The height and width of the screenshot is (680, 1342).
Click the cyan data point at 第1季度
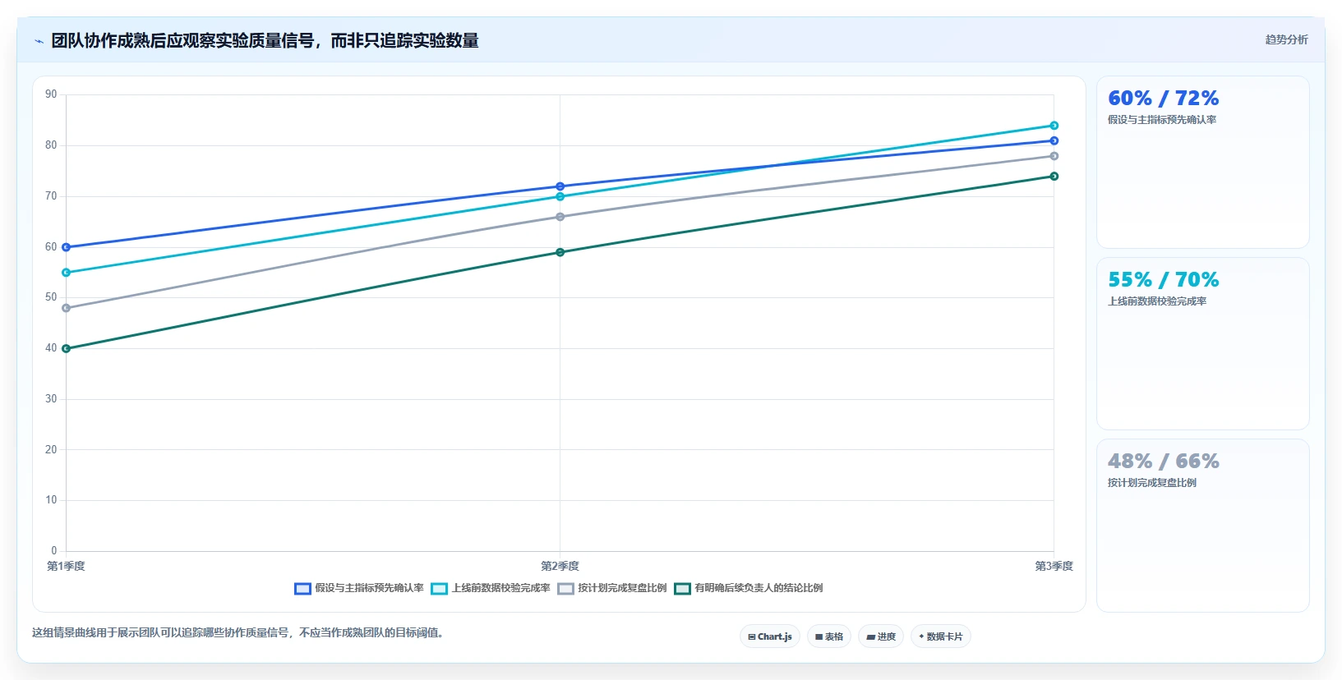click(67, 273)
